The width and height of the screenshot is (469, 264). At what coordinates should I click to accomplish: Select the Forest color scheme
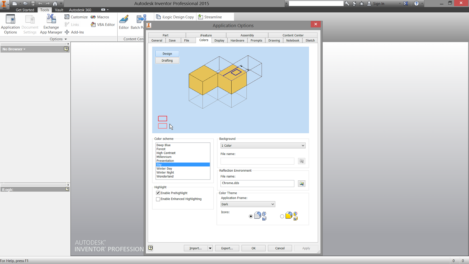point(161,149)
